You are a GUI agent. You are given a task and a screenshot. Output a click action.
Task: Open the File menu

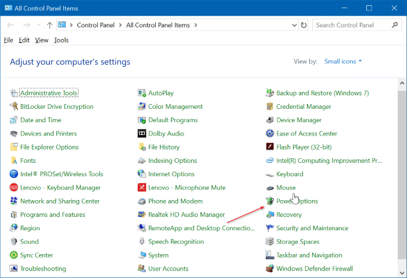click(x=8, y=40)
